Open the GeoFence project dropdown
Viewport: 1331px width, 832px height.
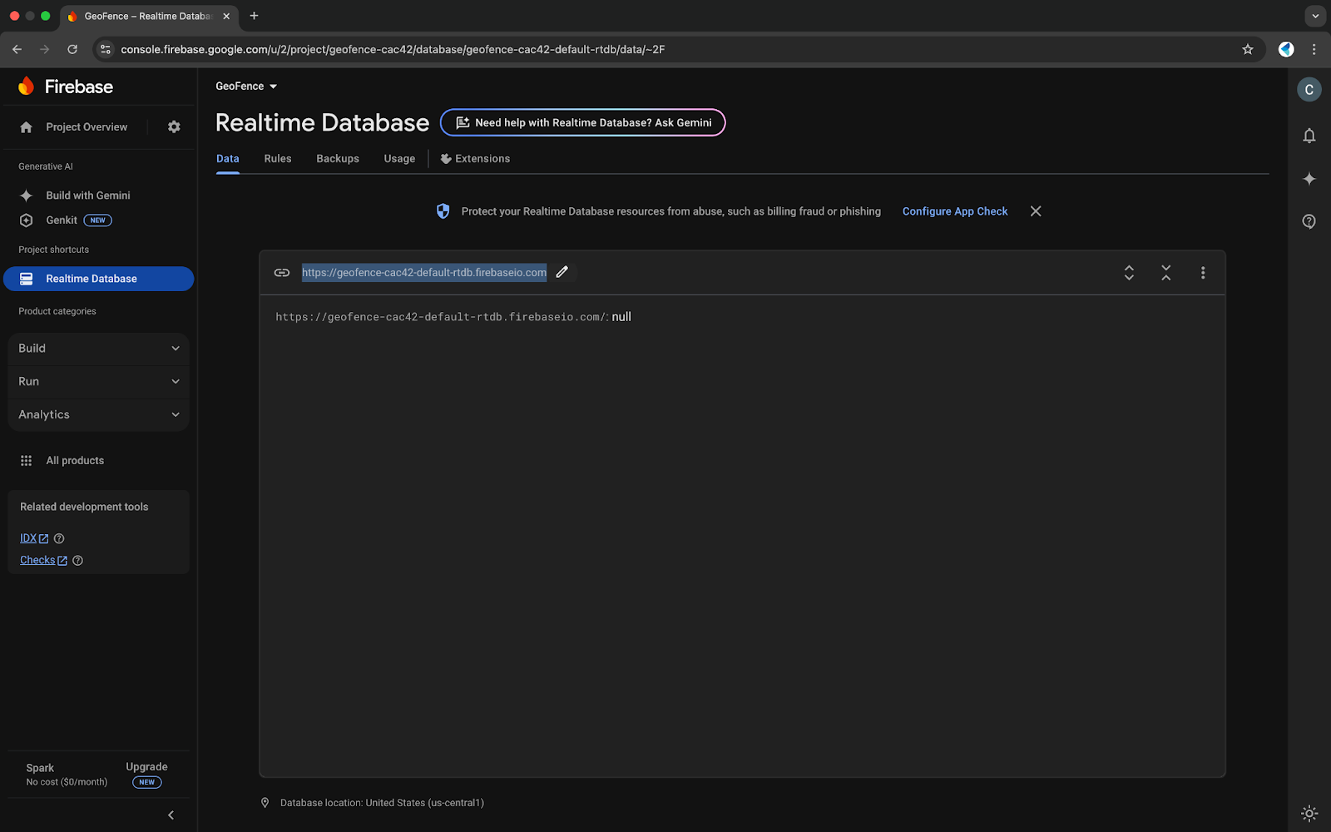(246, 87)
